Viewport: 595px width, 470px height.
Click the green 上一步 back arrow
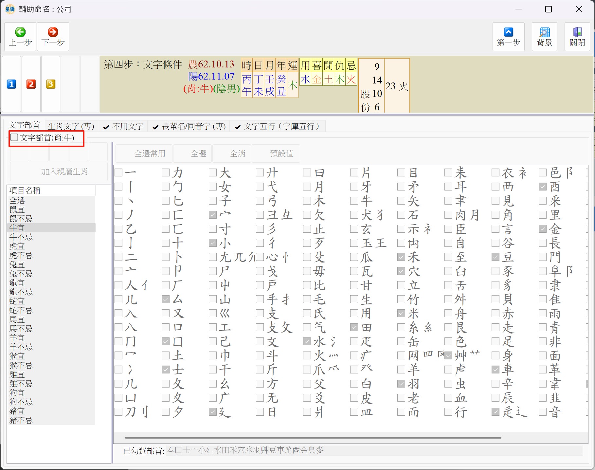click(x=20, y=32)
